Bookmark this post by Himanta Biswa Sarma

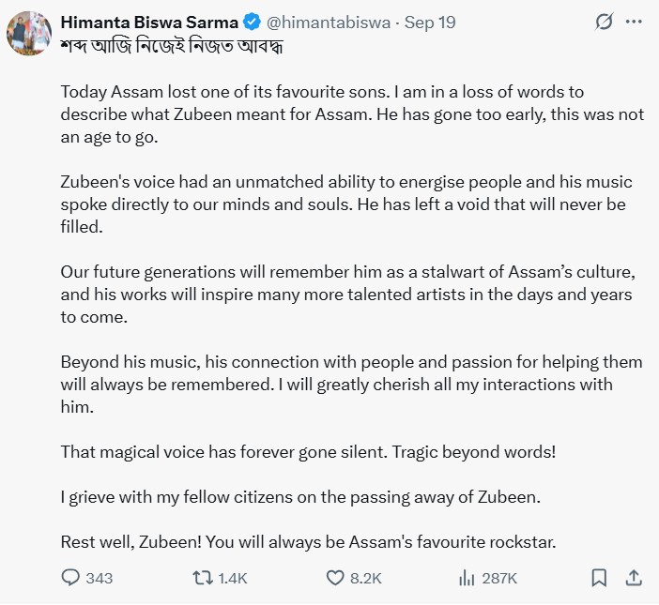pos(599,578)
